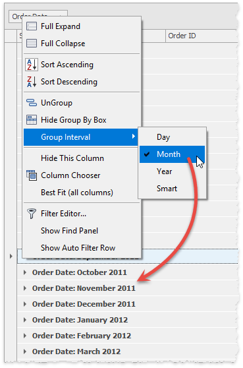Viewport: 243px width, 368px height.
Task: Click the UnGroup icon
Action: click(32, 103)
